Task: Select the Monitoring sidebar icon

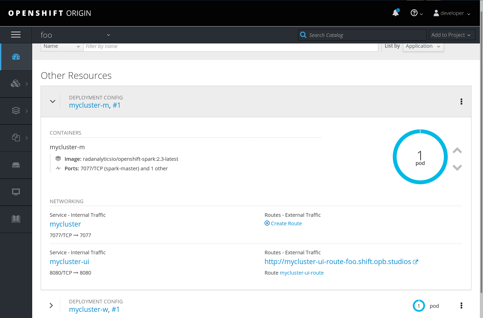Action: pyautogui.click(x=16, y=192)
